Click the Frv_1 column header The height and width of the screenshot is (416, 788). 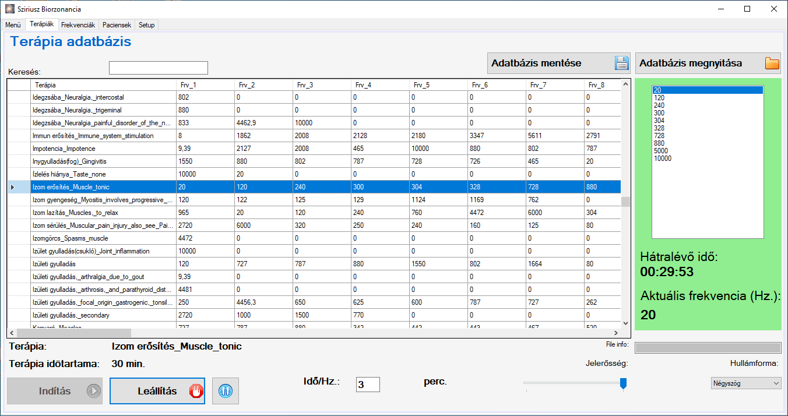click(x=204, y=85)
